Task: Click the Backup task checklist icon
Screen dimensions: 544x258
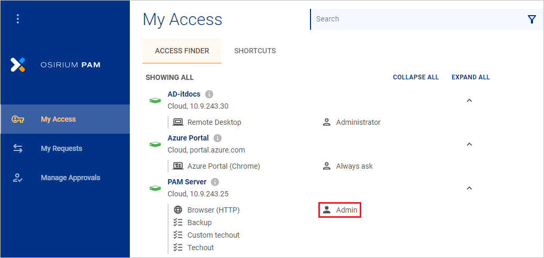Action: click(x=178, y=222)
